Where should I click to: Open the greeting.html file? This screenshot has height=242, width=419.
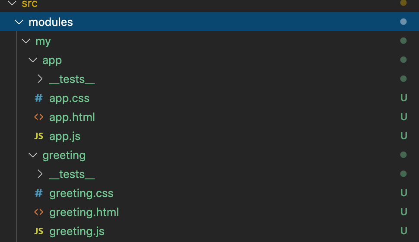pos(84,212)
